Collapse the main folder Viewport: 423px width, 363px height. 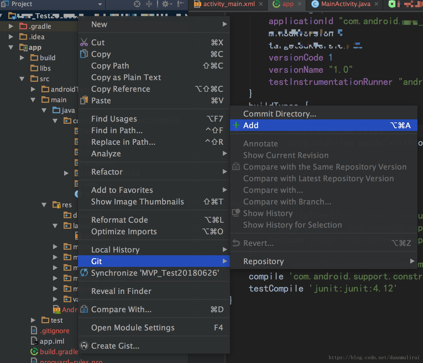pyautogui.click(x=33, y=100)
